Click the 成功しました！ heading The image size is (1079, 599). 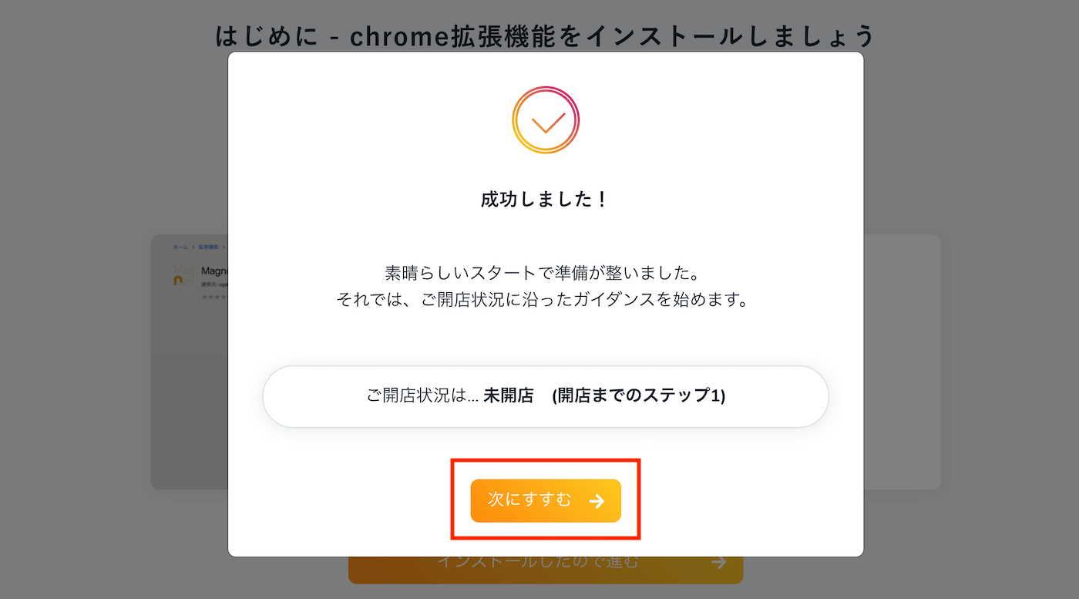[546, 199]
